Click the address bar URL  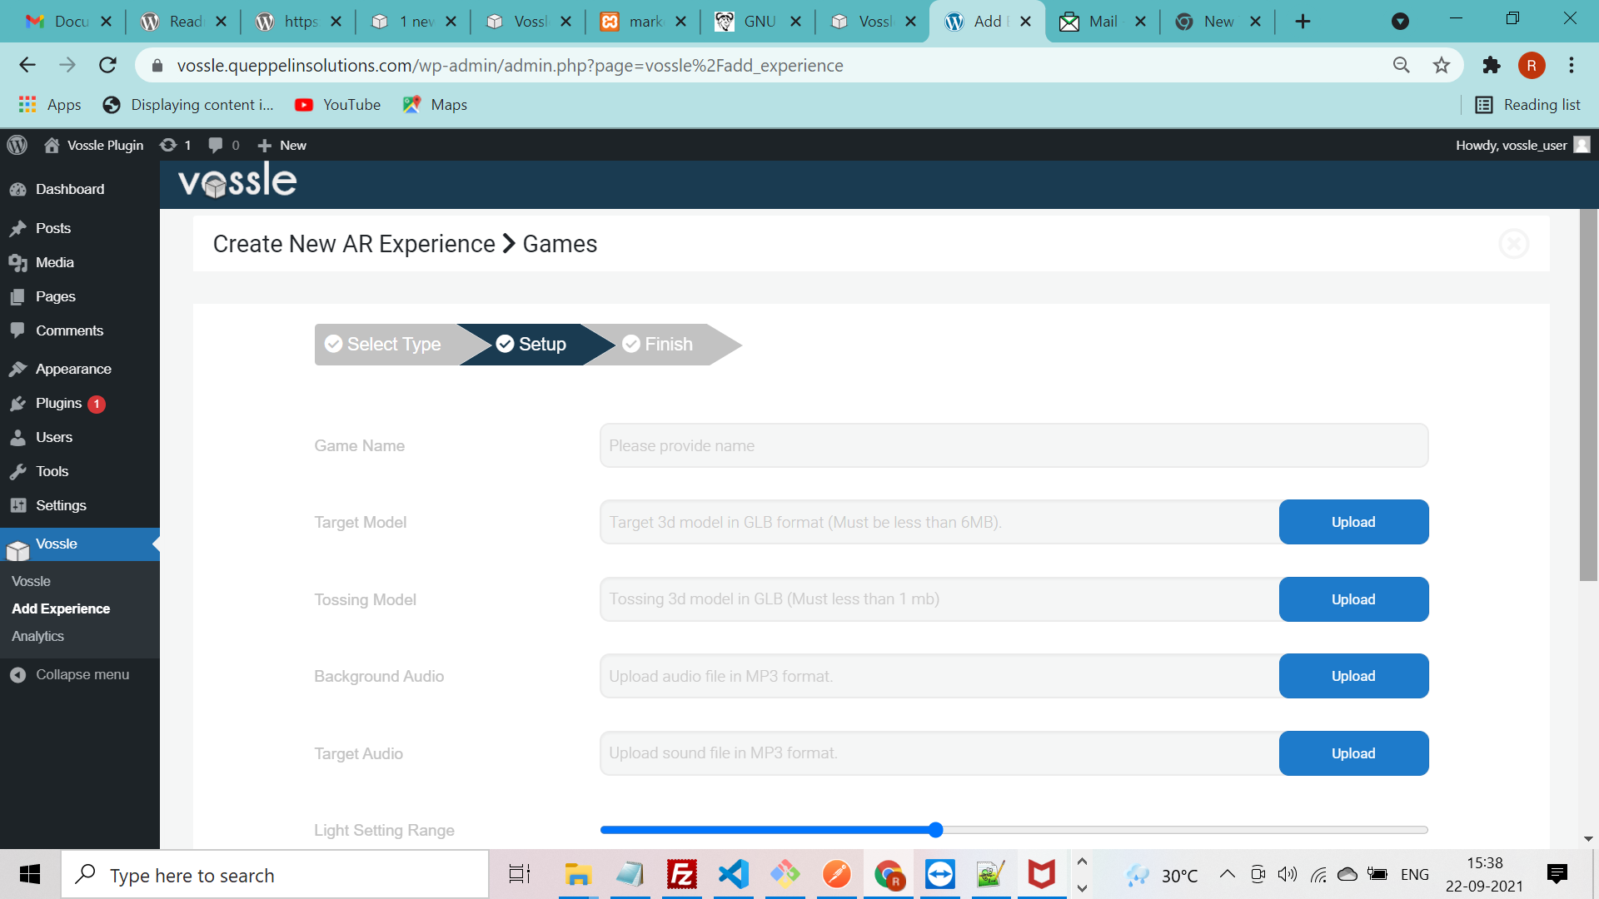coord(510,65)
